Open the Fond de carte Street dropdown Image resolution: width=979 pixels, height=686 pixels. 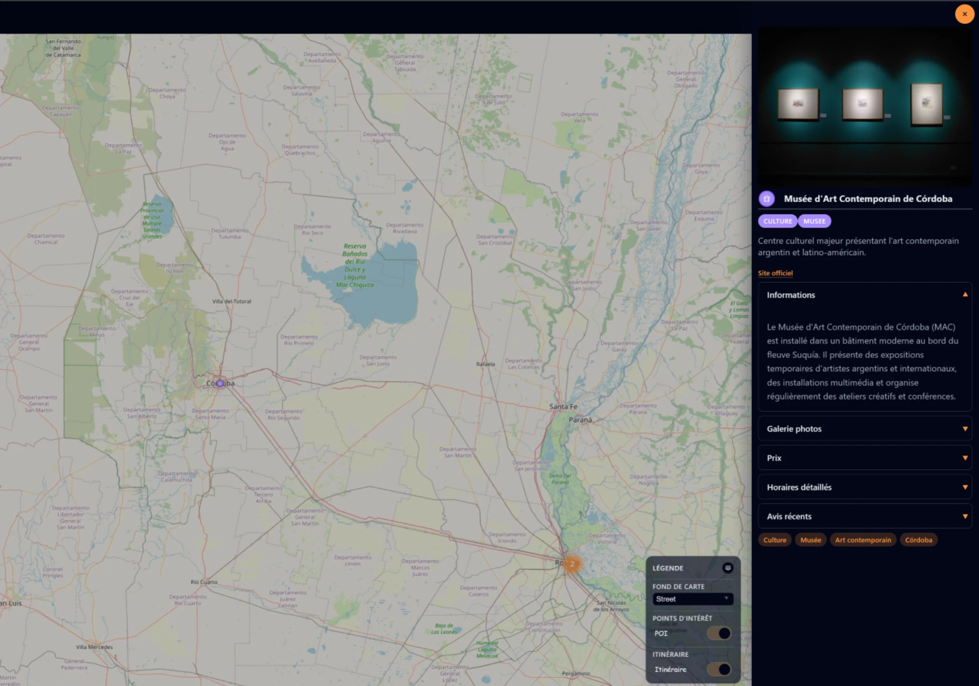click(x=692, y=599)
